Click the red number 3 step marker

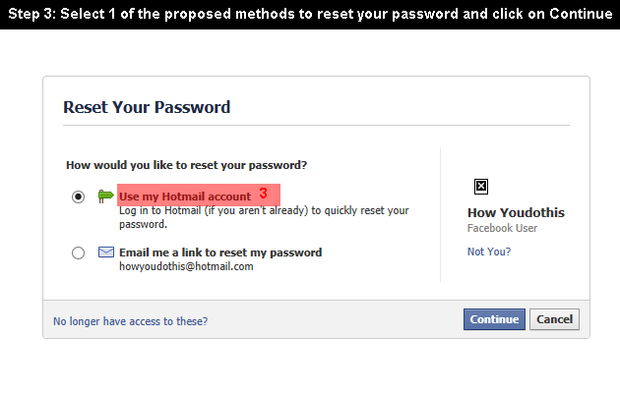pos(264,194)
